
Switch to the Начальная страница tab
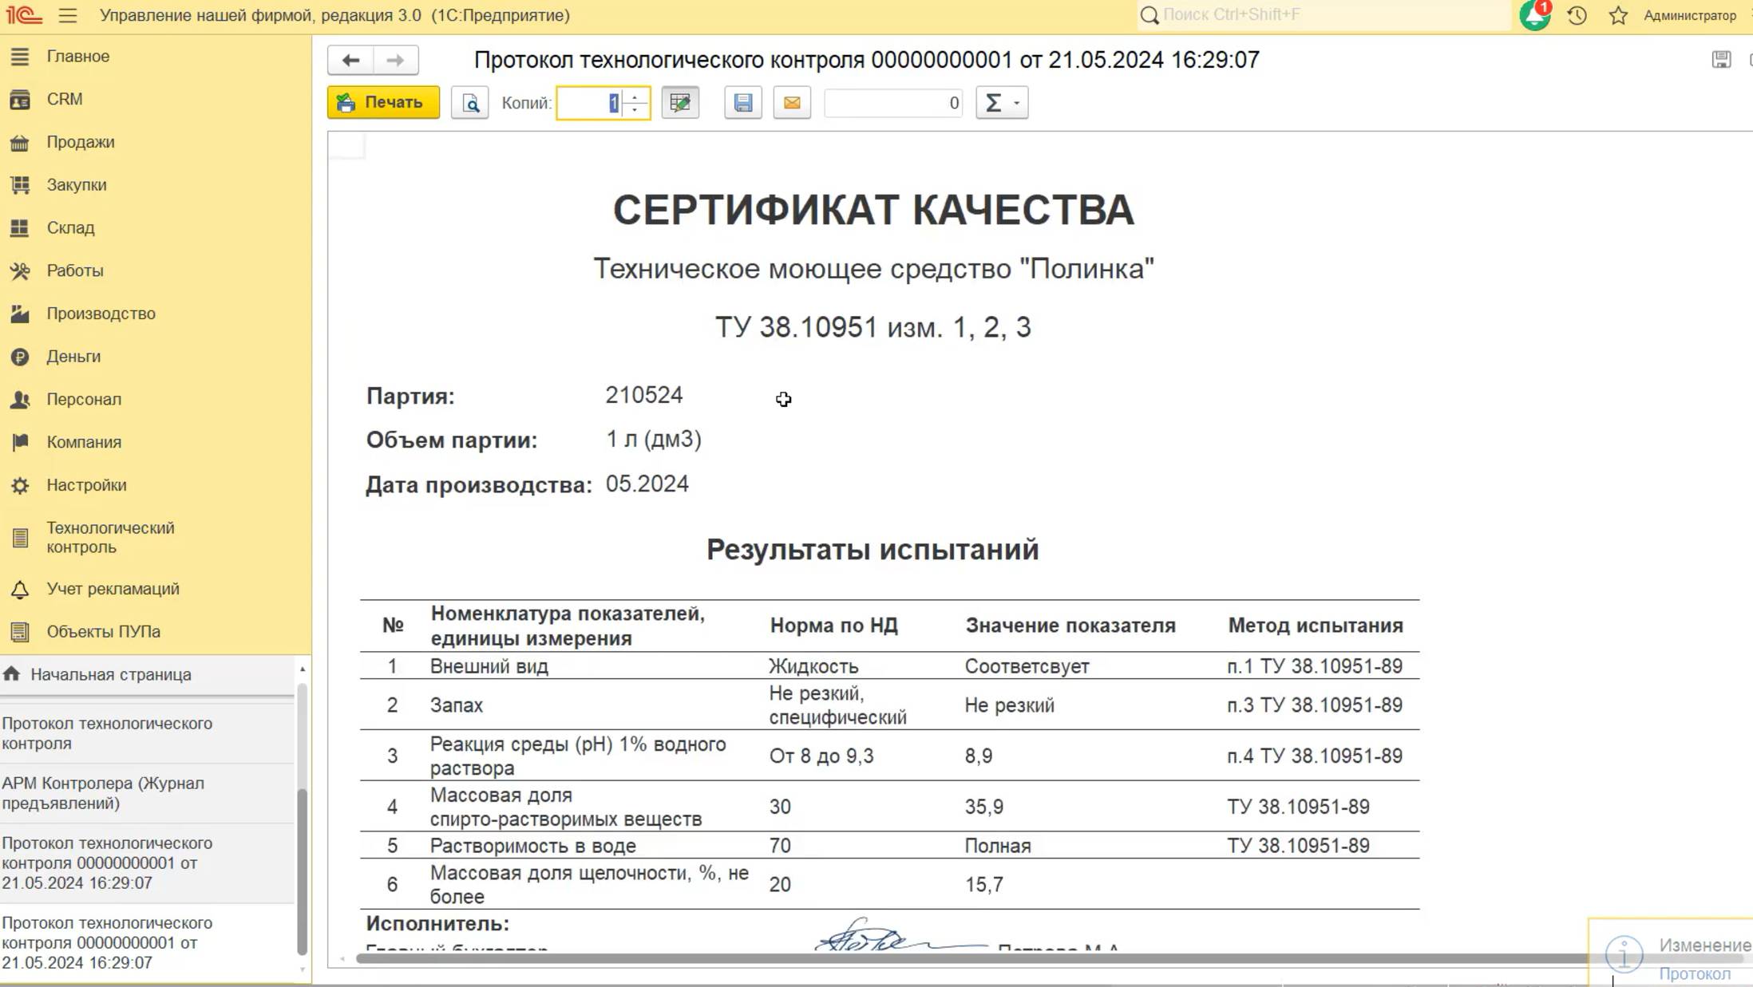pos(111,674)
